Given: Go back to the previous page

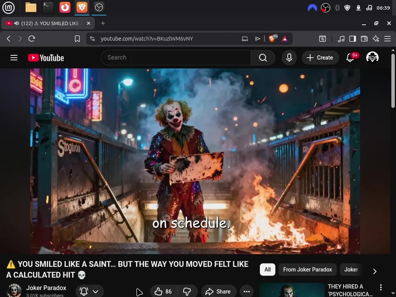Looking at the screenshot, I should (9, 39).
